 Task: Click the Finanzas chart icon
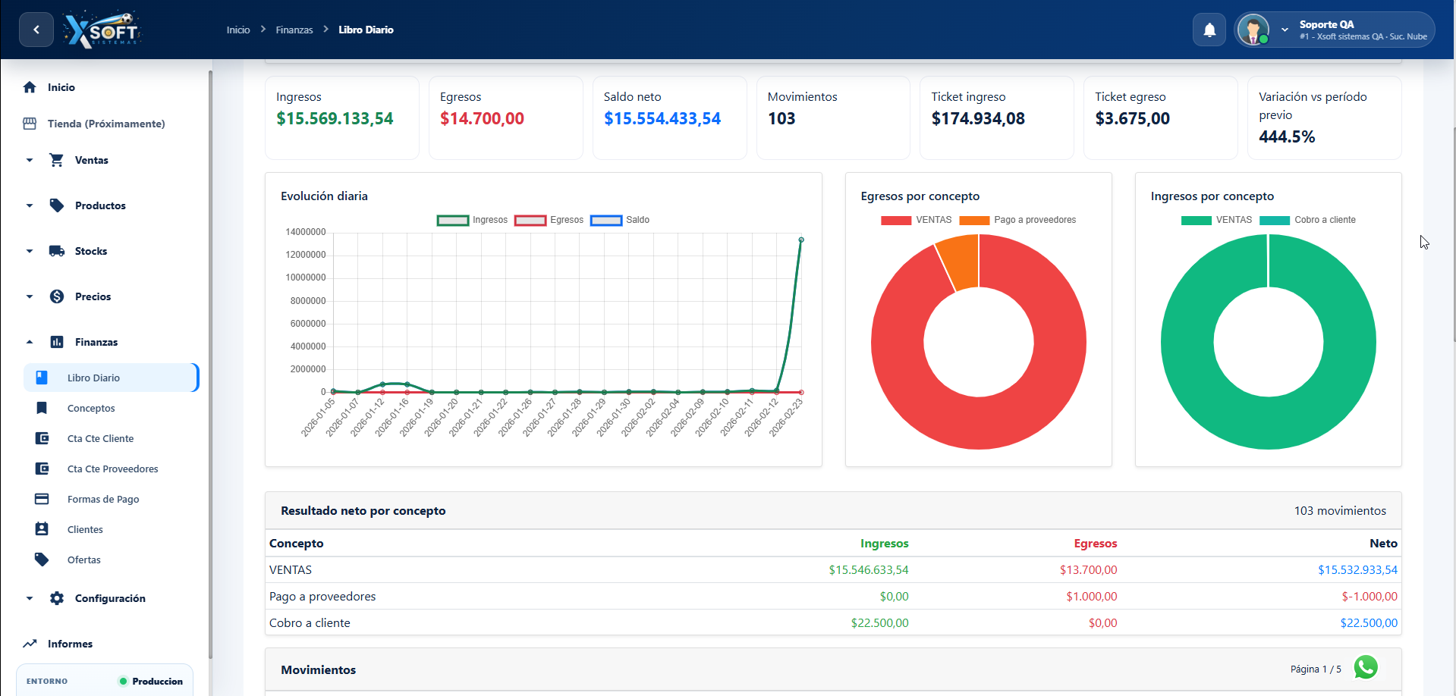coord(57,342)
